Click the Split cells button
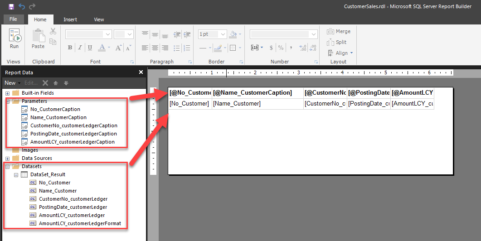481x241 pixels. point(336,42)
